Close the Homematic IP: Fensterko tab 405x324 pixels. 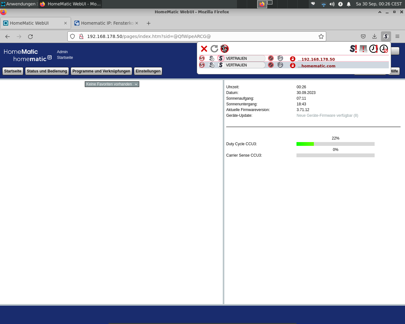tap(137, 23)
